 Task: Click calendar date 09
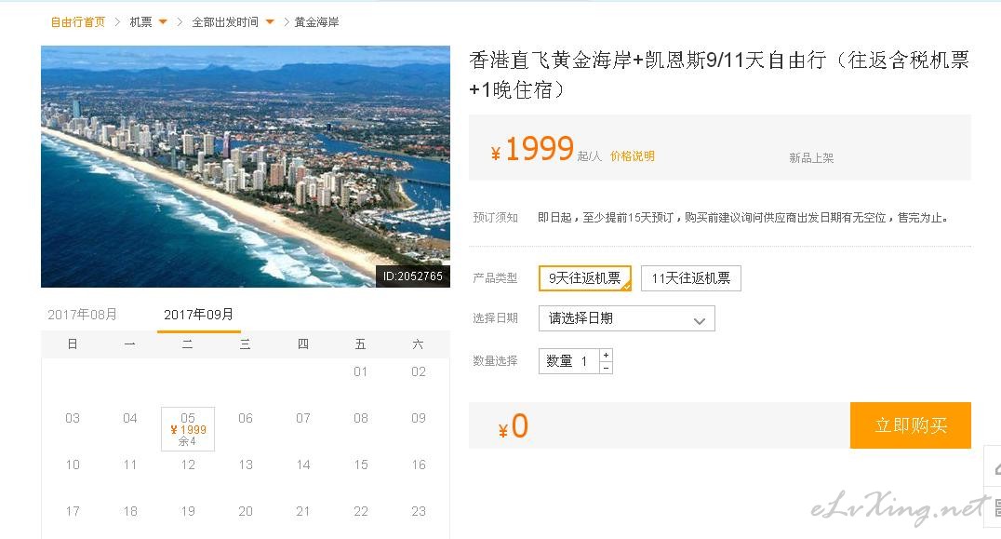click(x=418, y=418)
